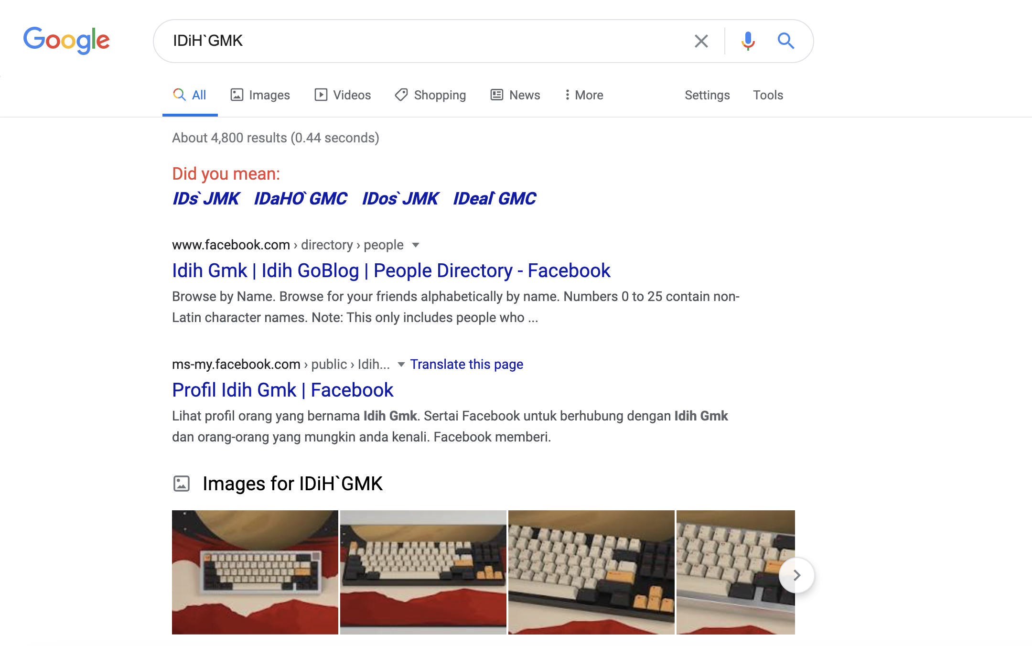Click the clear search field X icon
This screenshot has width=1032, height=646.
pos(699,40)
